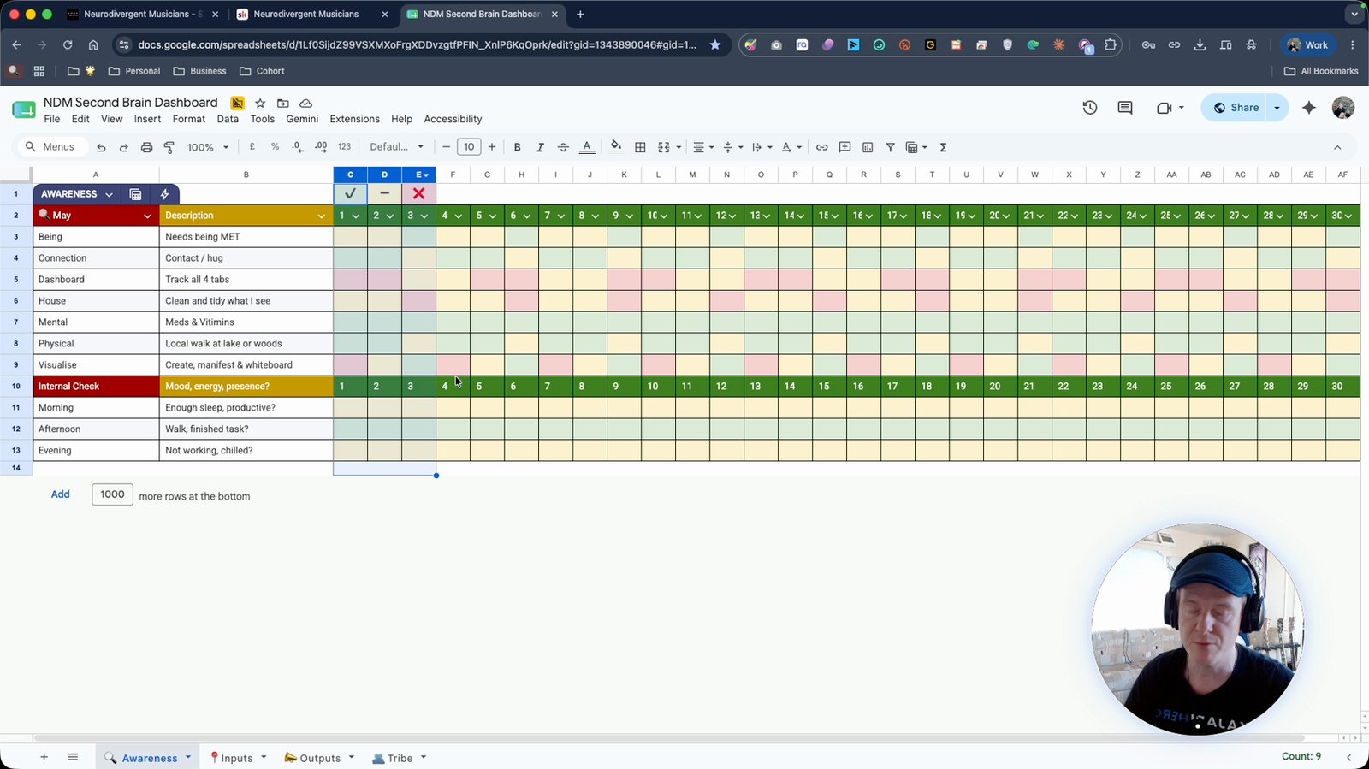Open the May column dropdown arrow
1369x769 pixels.
[x=147, y=216]
